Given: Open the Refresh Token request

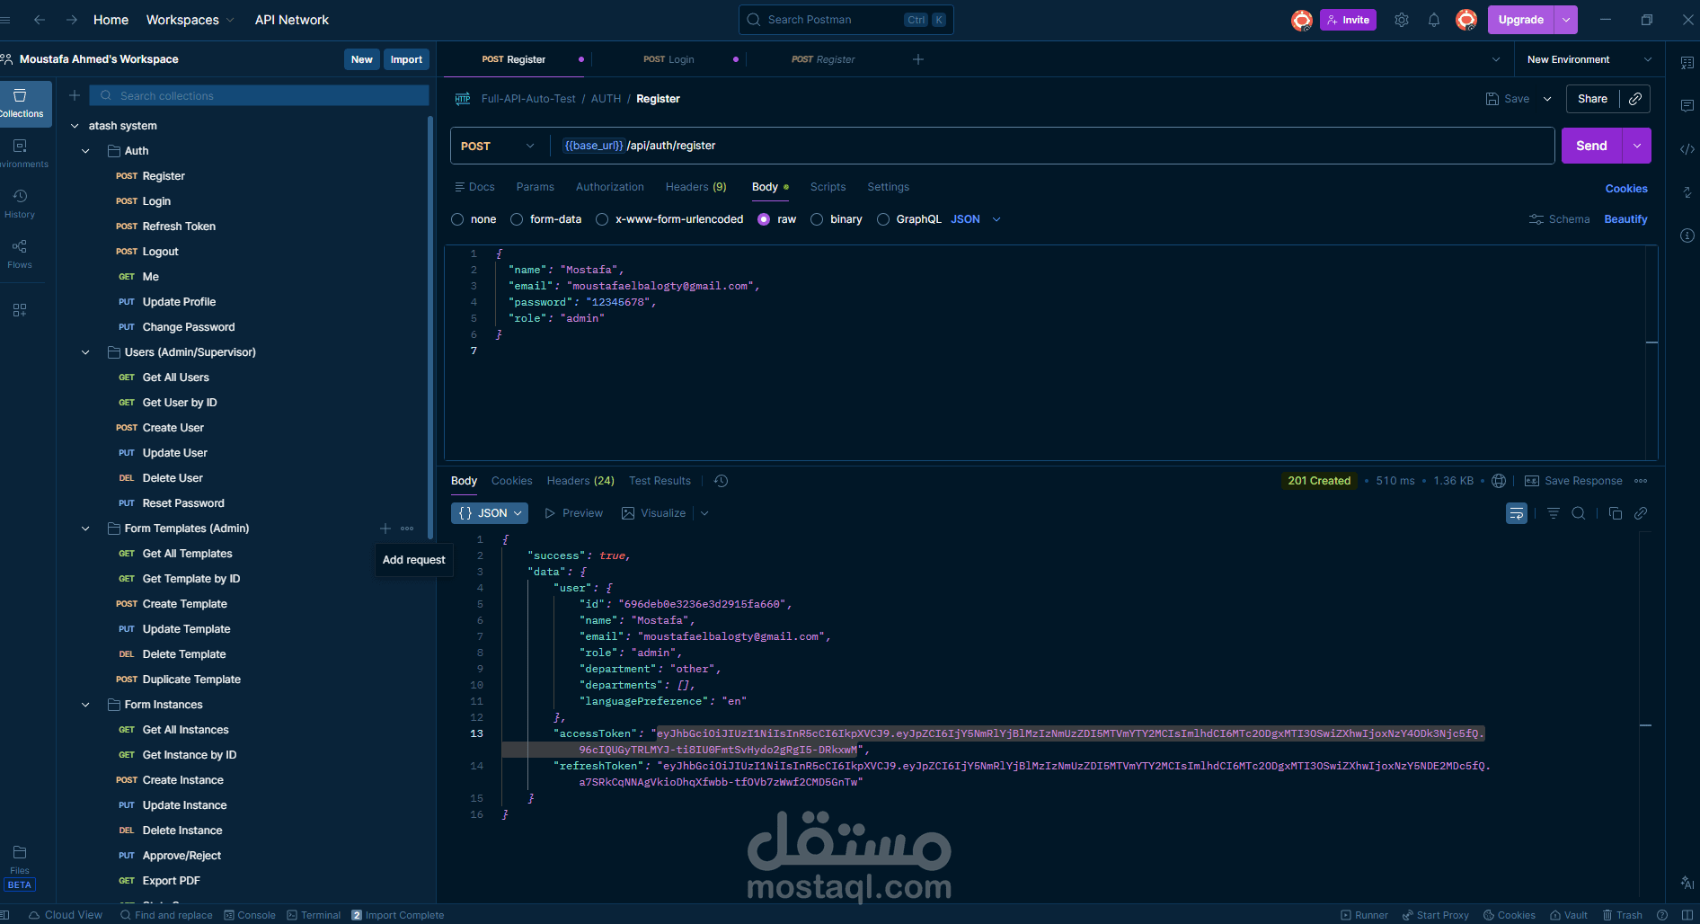Looking at the screenshot, I should 179,227.
